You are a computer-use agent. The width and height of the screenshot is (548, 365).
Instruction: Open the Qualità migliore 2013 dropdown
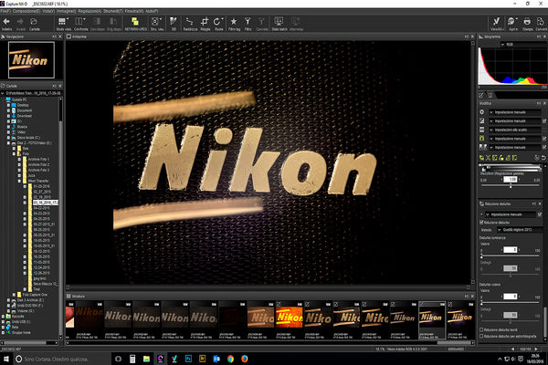(516, 229)
